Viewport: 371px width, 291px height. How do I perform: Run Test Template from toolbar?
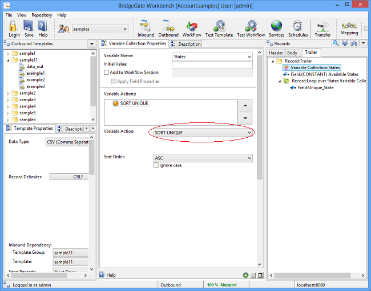[x=219, y=26]
